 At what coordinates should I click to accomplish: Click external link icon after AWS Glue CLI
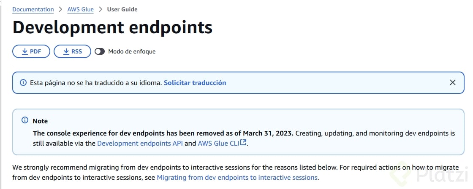coord(243,143)
